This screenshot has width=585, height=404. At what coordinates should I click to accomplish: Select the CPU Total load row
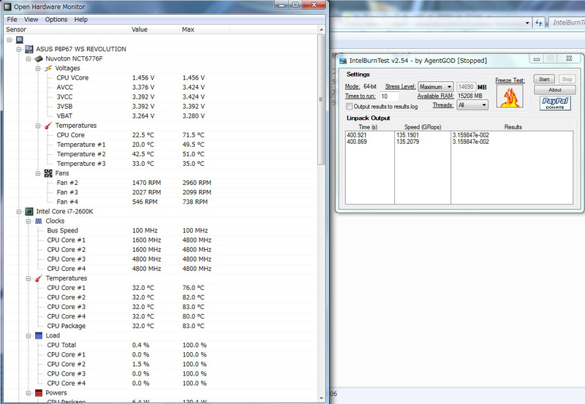(x=160, y=345)
